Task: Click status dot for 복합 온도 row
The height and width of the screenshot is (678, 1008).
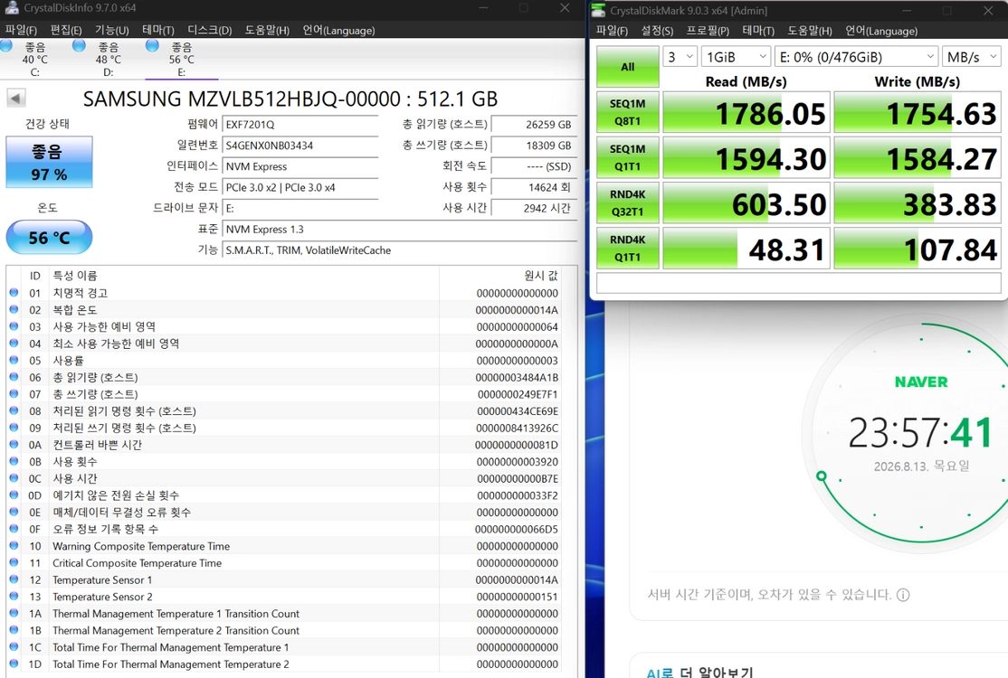Action: [x=14, y=309]
